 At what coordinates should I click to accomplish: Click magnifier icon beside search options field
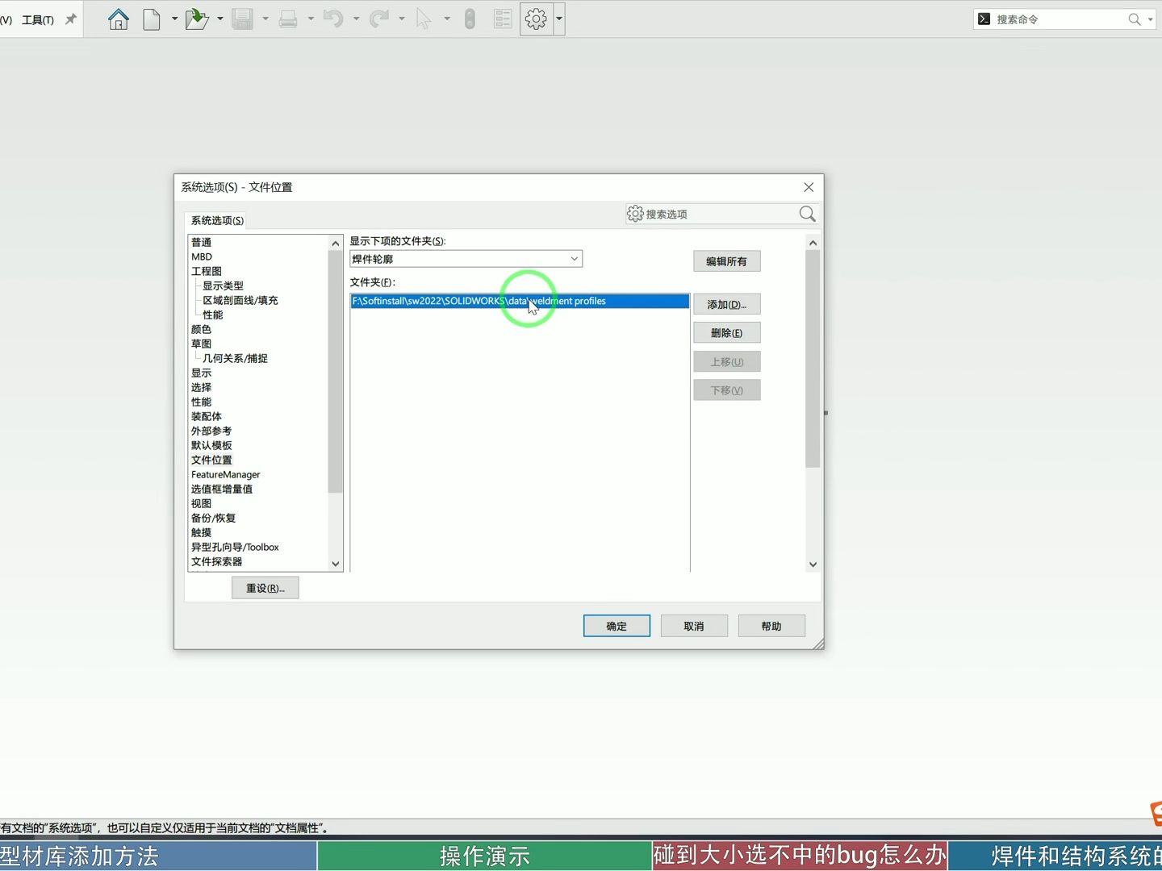pos(807,214)
